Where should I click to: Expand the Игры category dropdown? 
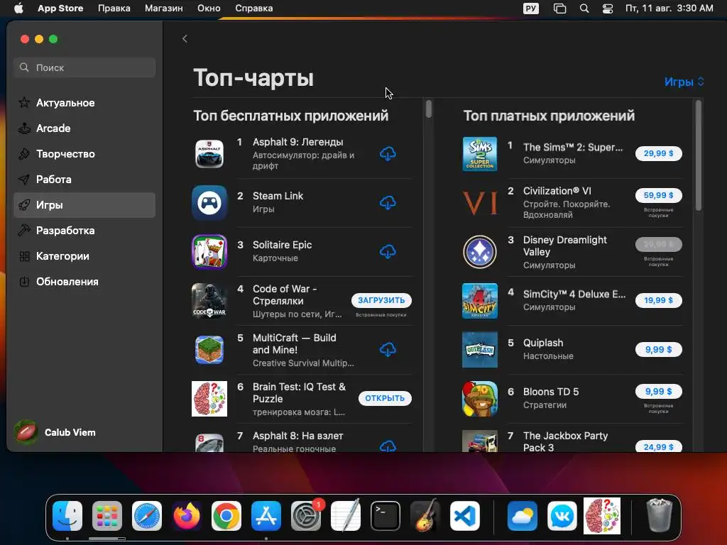click(x=684, y=82)
